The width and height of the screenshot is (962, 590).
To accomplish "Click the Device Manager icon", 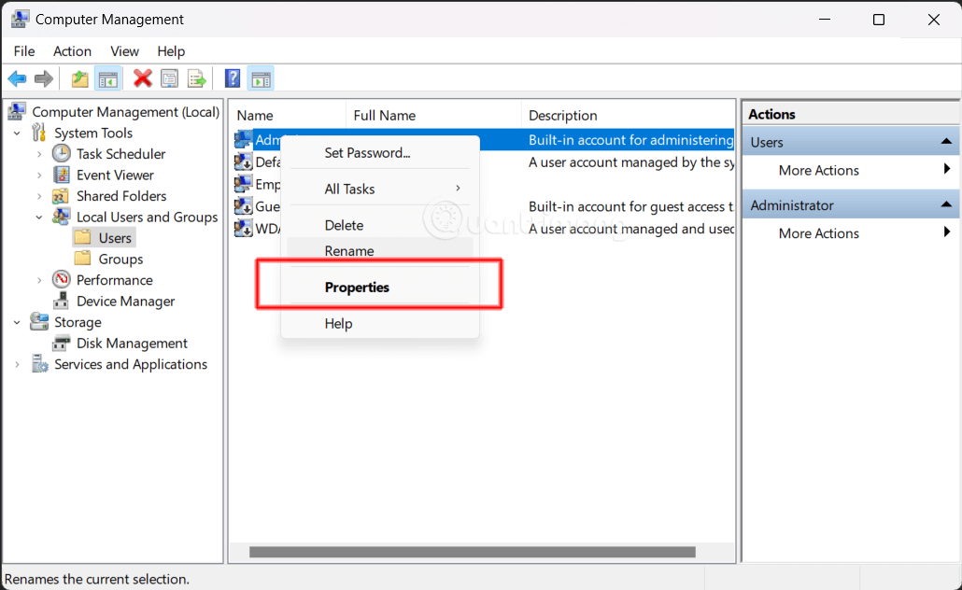I will (61, 301).
